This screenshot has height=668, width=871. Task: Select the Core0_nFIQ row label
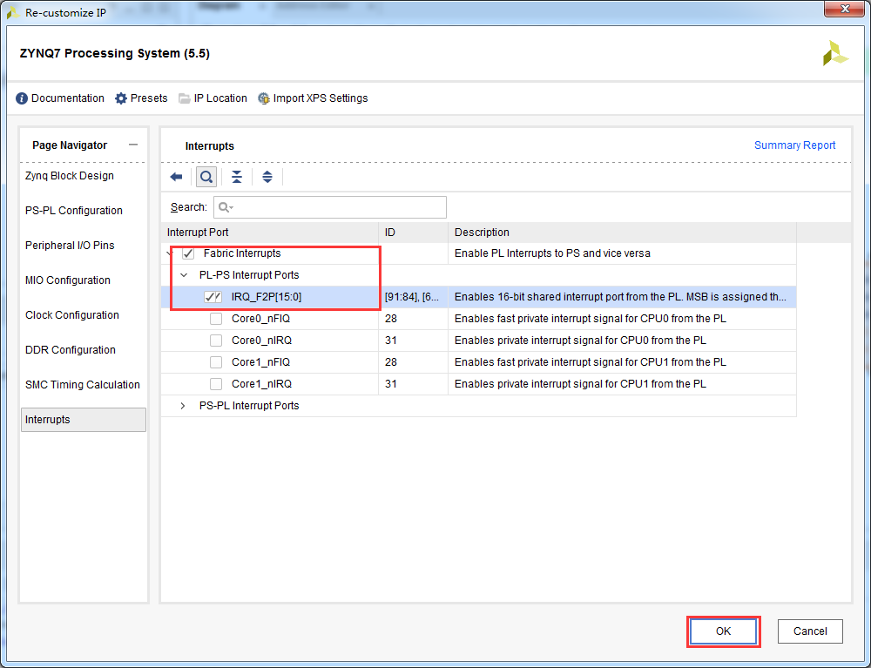260,319
